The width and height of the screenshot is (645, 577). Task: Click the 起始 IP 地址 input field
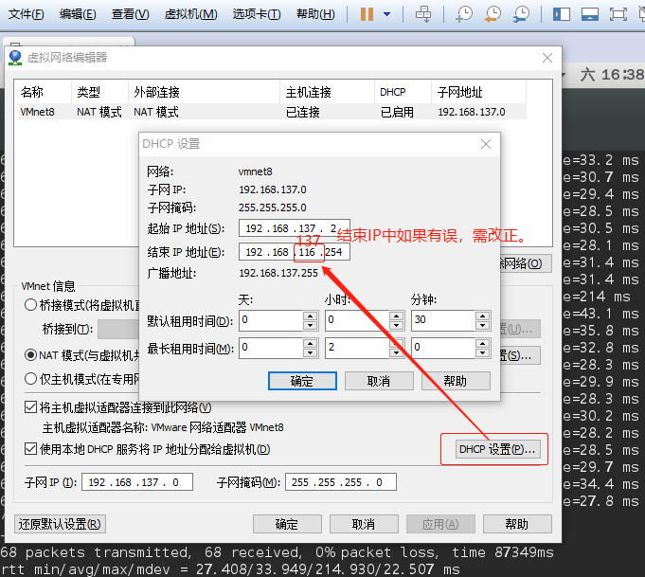click(295, 228)
